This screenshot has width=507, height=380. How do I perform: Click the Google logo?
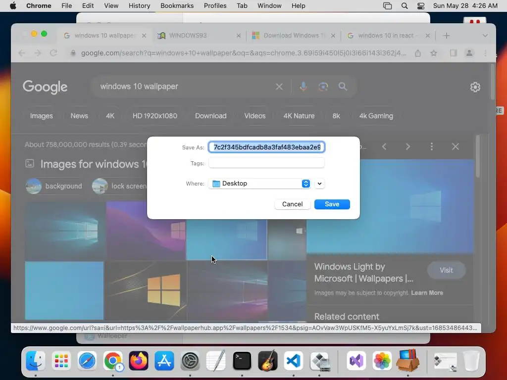coord(45,87)
